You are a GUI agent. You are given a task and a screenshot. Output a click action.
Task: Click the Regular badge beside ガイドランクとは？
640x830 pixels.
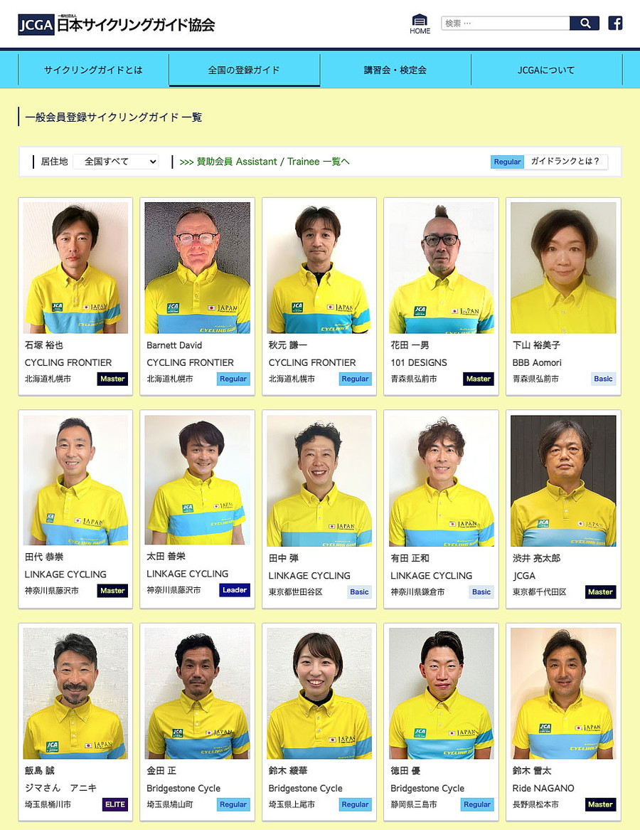[507, 162]
